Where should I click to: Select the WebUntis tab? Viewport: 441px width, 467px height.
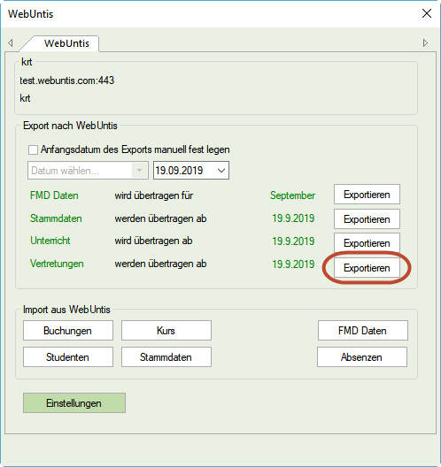pos(66,43)
